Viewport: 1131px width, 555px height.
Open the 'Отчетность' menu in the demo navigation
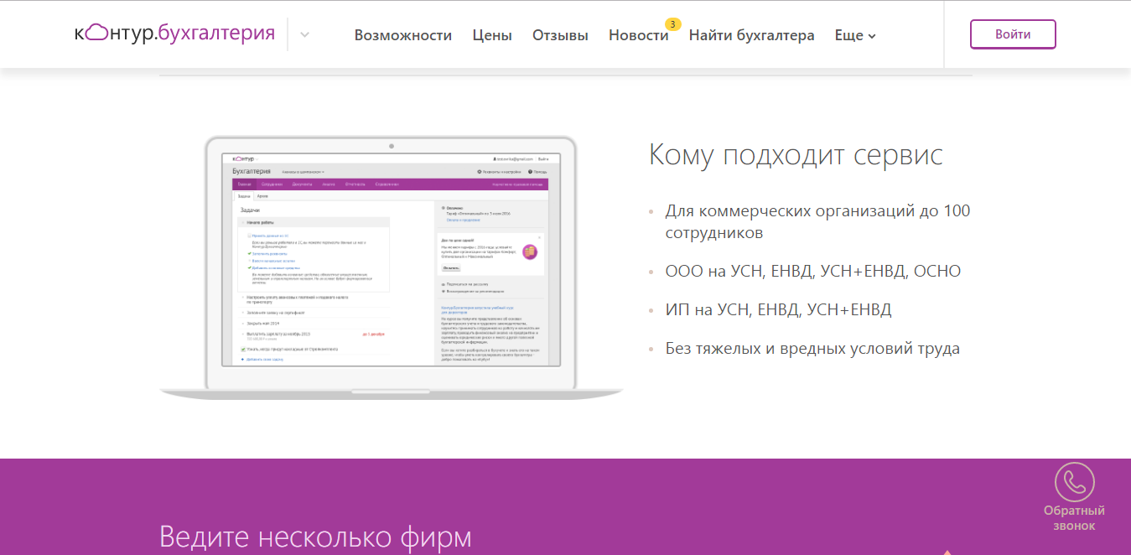click(x=355, y=184)
